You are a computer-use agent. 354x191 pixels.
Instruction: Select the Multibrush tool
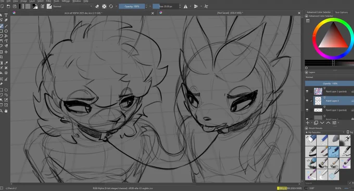(6, 46)
